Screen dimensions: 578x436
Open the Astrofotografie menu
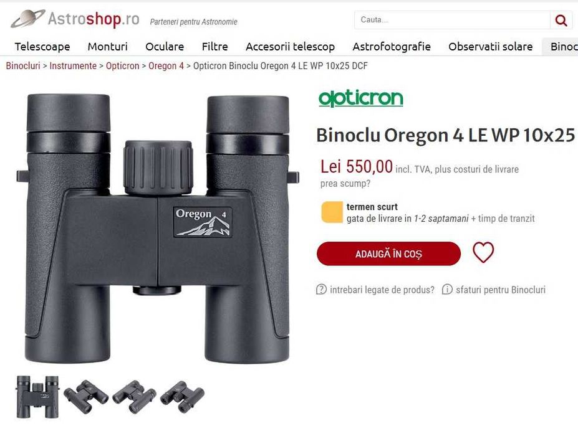pos(392,47)
